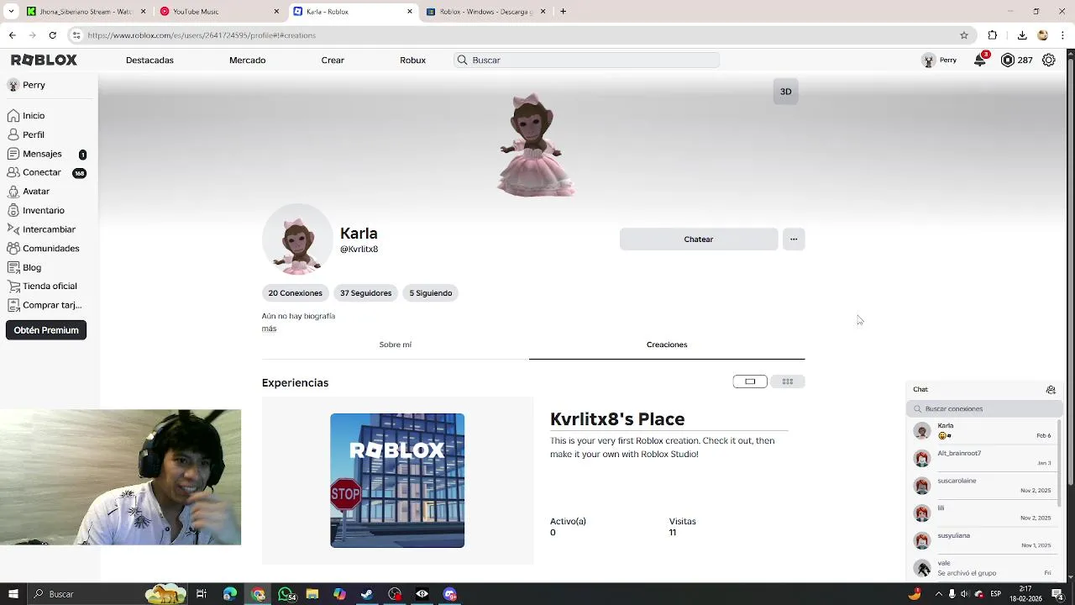1075x605 pixels.
Task: Open the browser extensions icon
Action: click(993, 35)
